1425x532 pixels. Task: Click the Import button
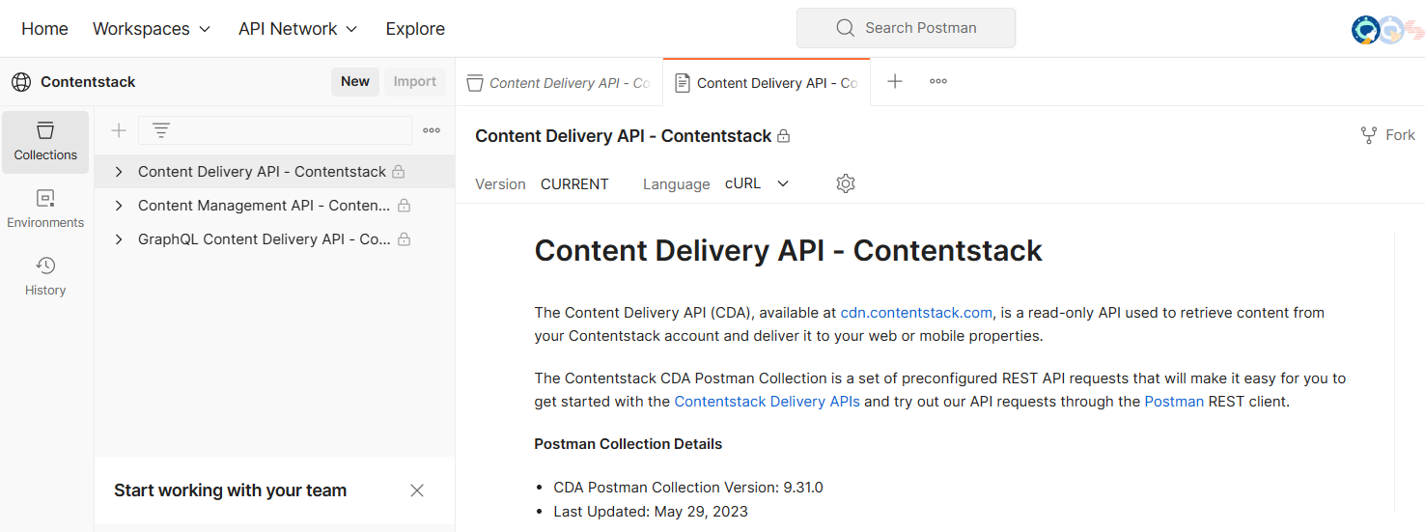tap(415, 82)
